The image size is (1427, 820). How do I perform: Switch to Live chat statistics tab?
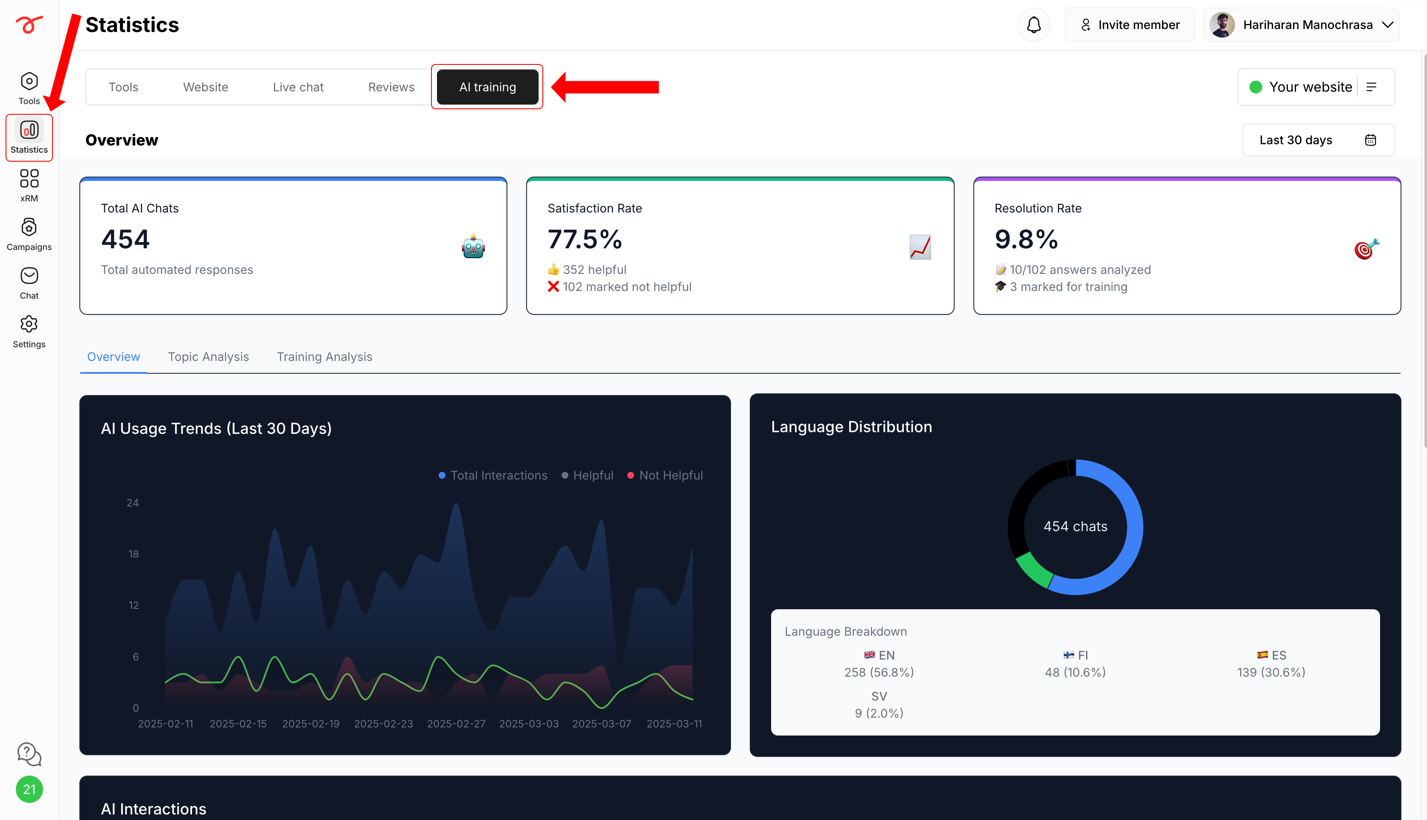(x=298, y=87)
